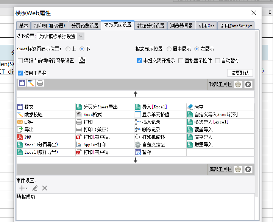Open 为该模板单独设置 dropdown

click(x=61, y=36)
